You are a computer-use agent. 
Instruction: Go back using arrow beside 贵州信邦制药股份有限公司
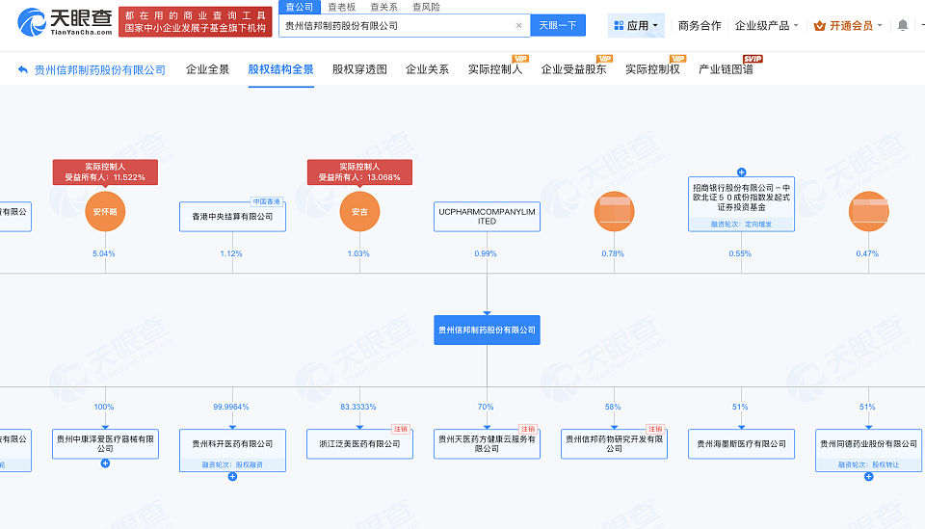22,69
